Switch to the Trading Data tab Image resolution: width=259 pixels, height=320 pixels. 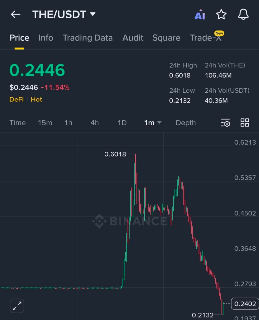pyautogui.click(x=88, y=38)
